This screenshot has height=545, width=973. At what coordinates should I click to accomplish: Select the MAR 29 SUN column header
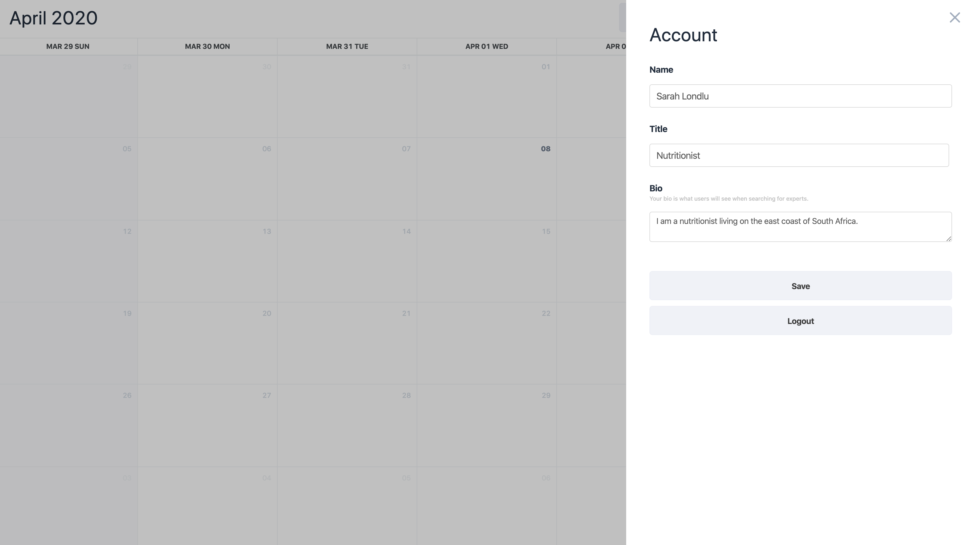click(68, 47)
